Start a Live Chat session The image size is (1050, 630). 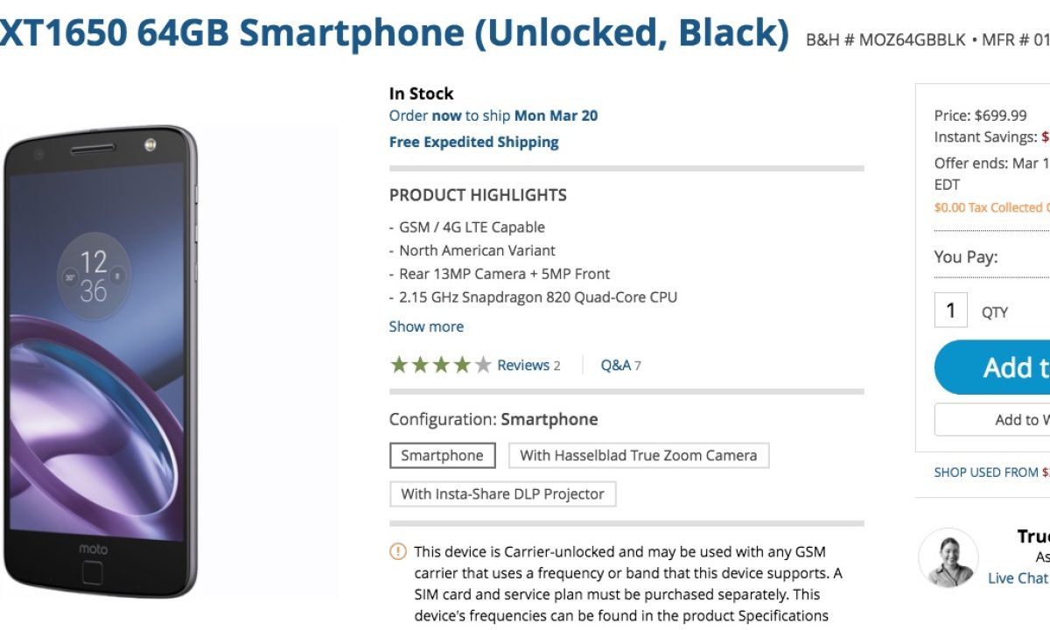1018,577
